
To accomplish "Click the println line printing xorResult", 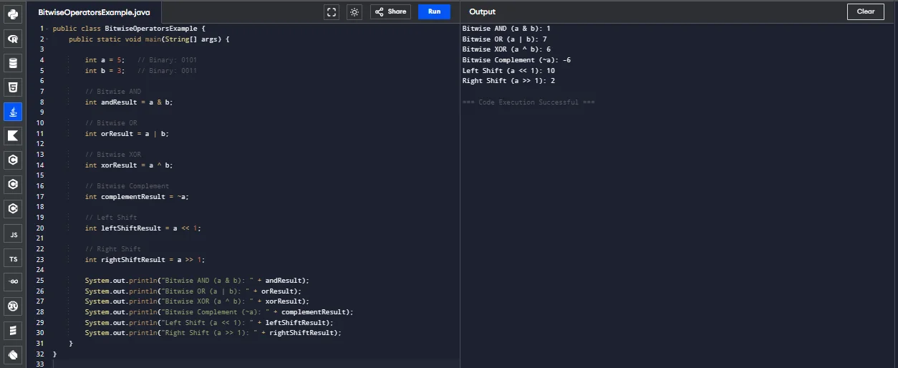I will (x=197, y=301).
